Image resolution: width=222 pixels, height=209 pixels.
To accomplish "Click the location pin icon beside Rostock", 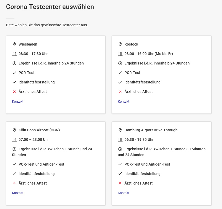I will [120, 44].
